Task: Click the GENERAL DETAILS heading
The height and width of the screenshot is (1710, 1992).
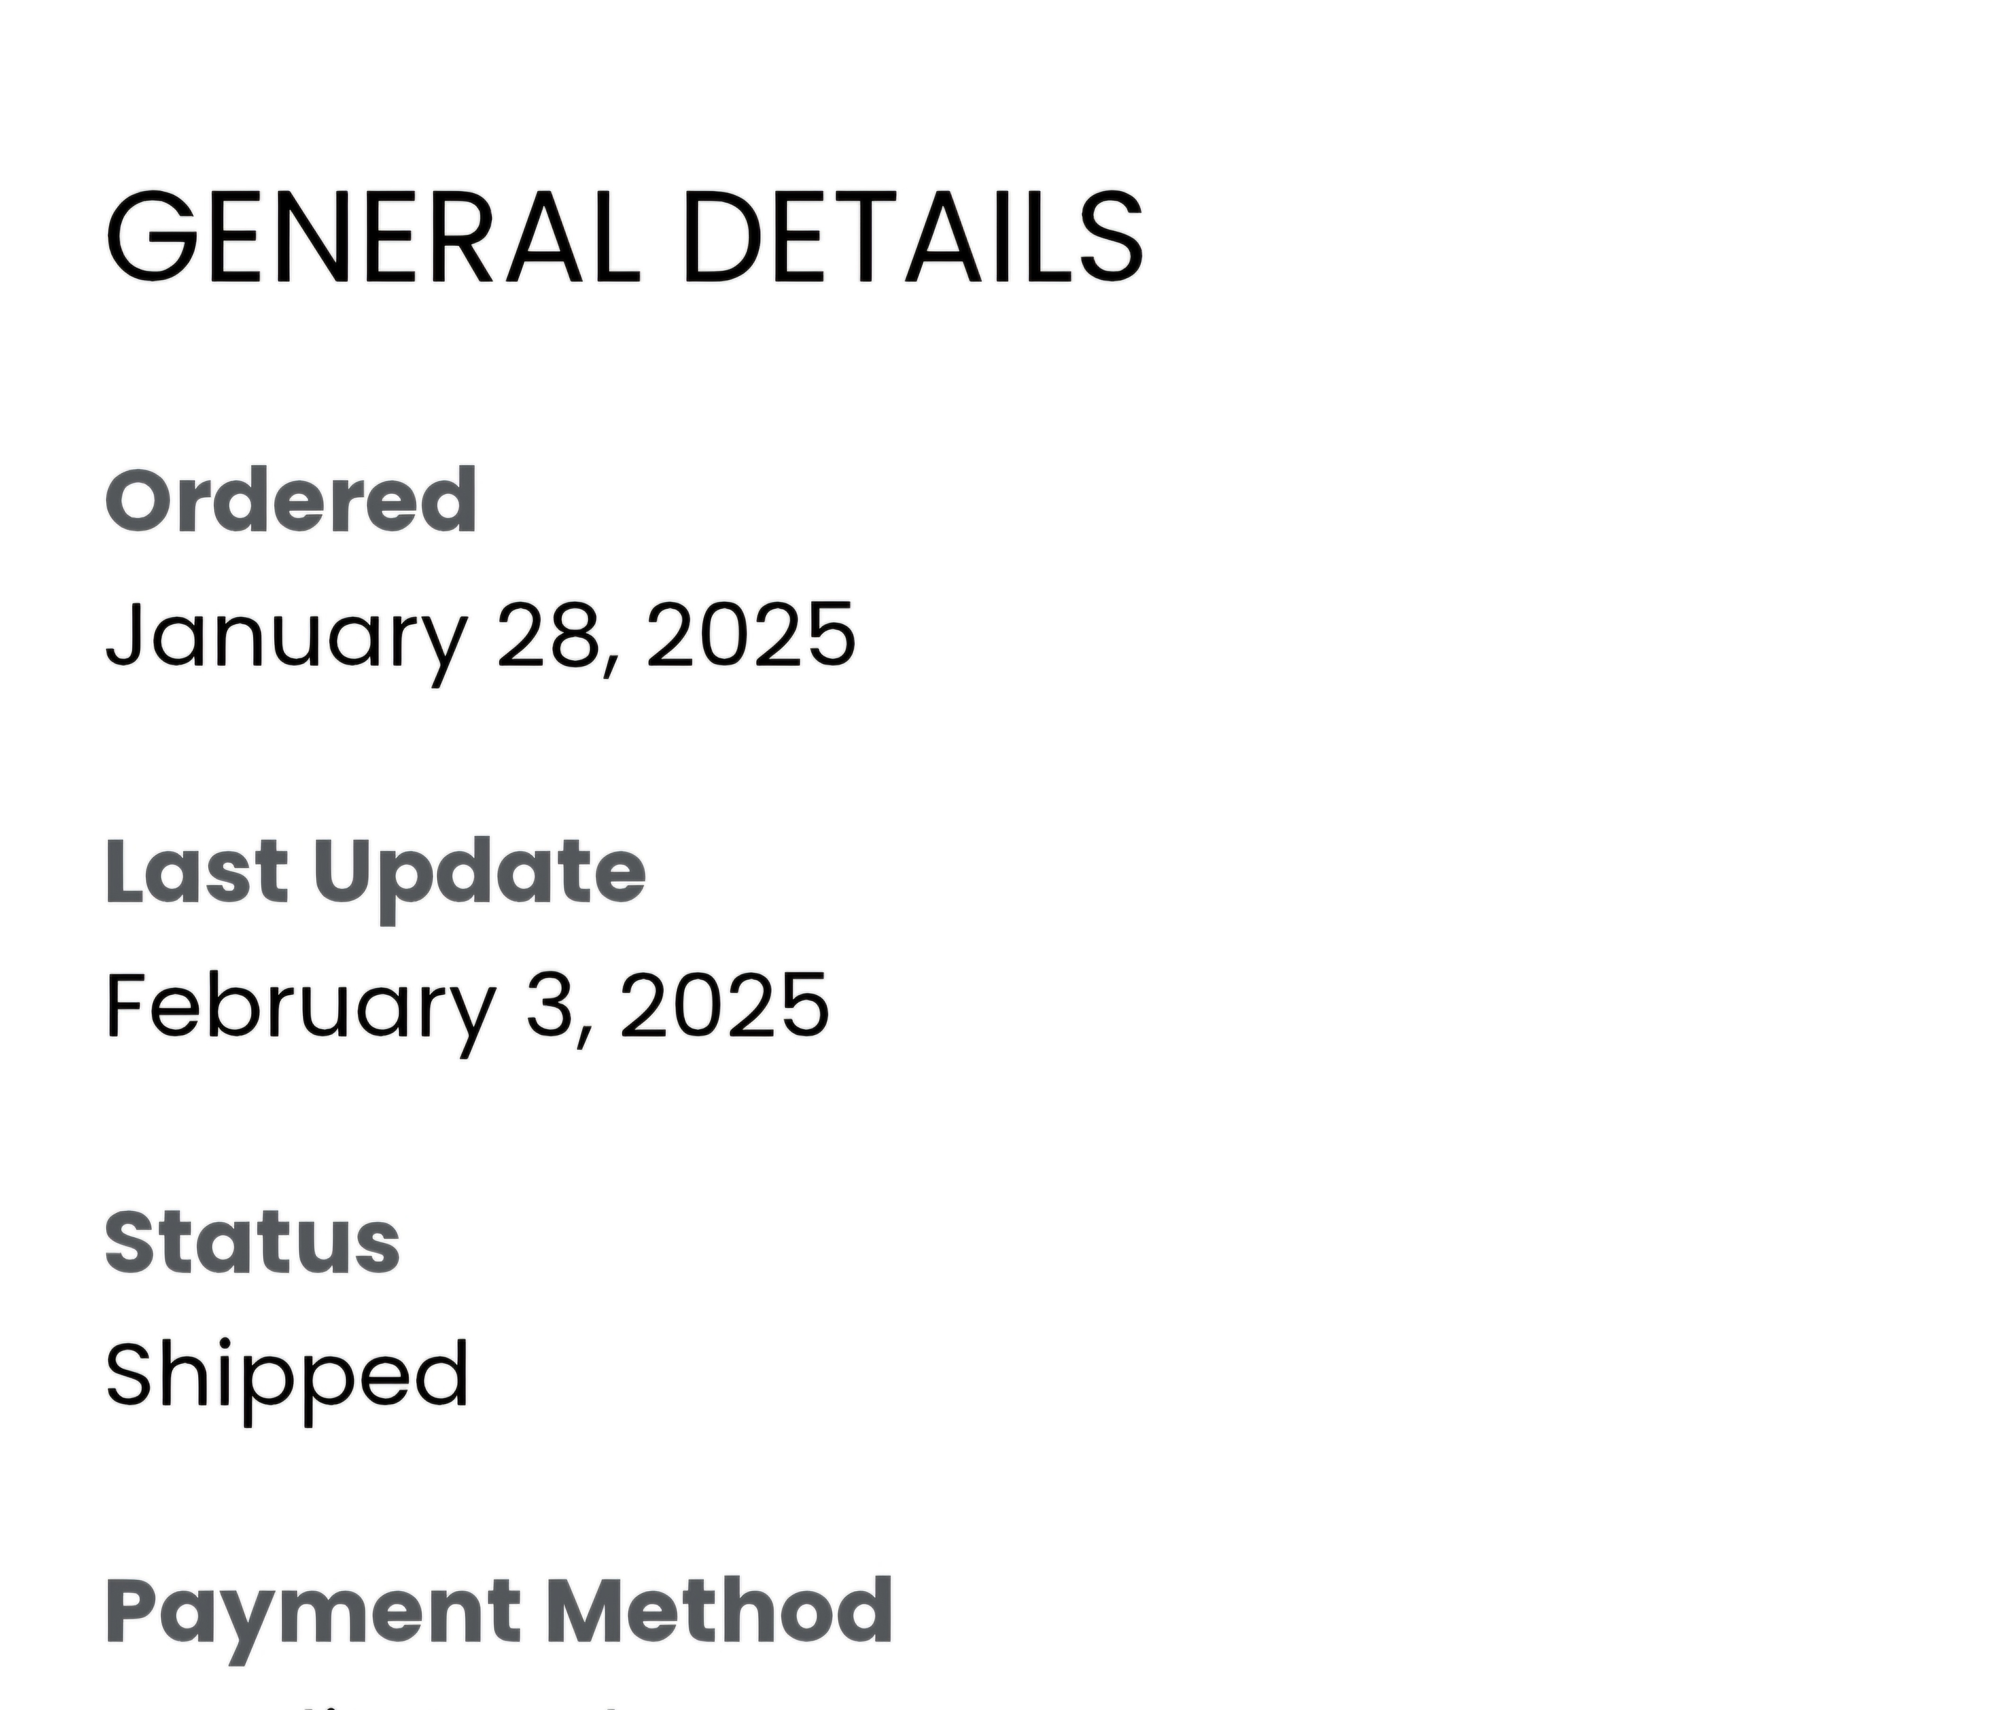Action: [625, 237]
